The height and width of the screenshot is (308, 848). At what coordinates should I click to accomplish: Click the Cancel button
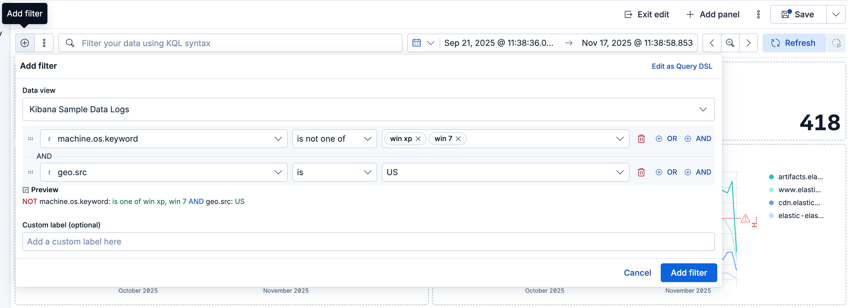click(x=637, y=272)
